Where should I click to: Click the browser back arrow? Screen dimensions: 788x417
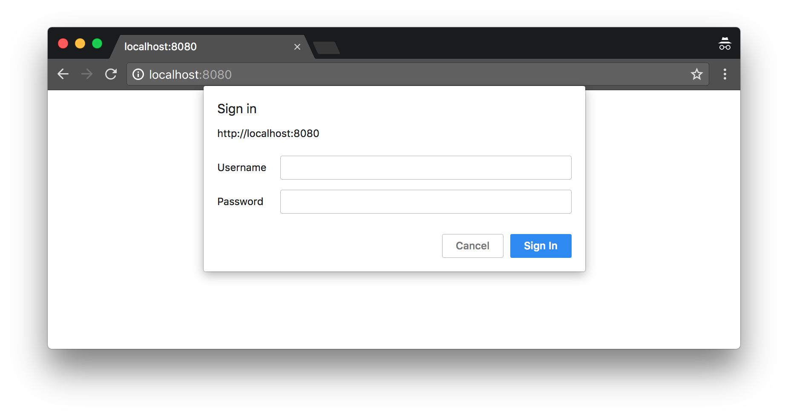pyautogui.click(x=63, y=74)
